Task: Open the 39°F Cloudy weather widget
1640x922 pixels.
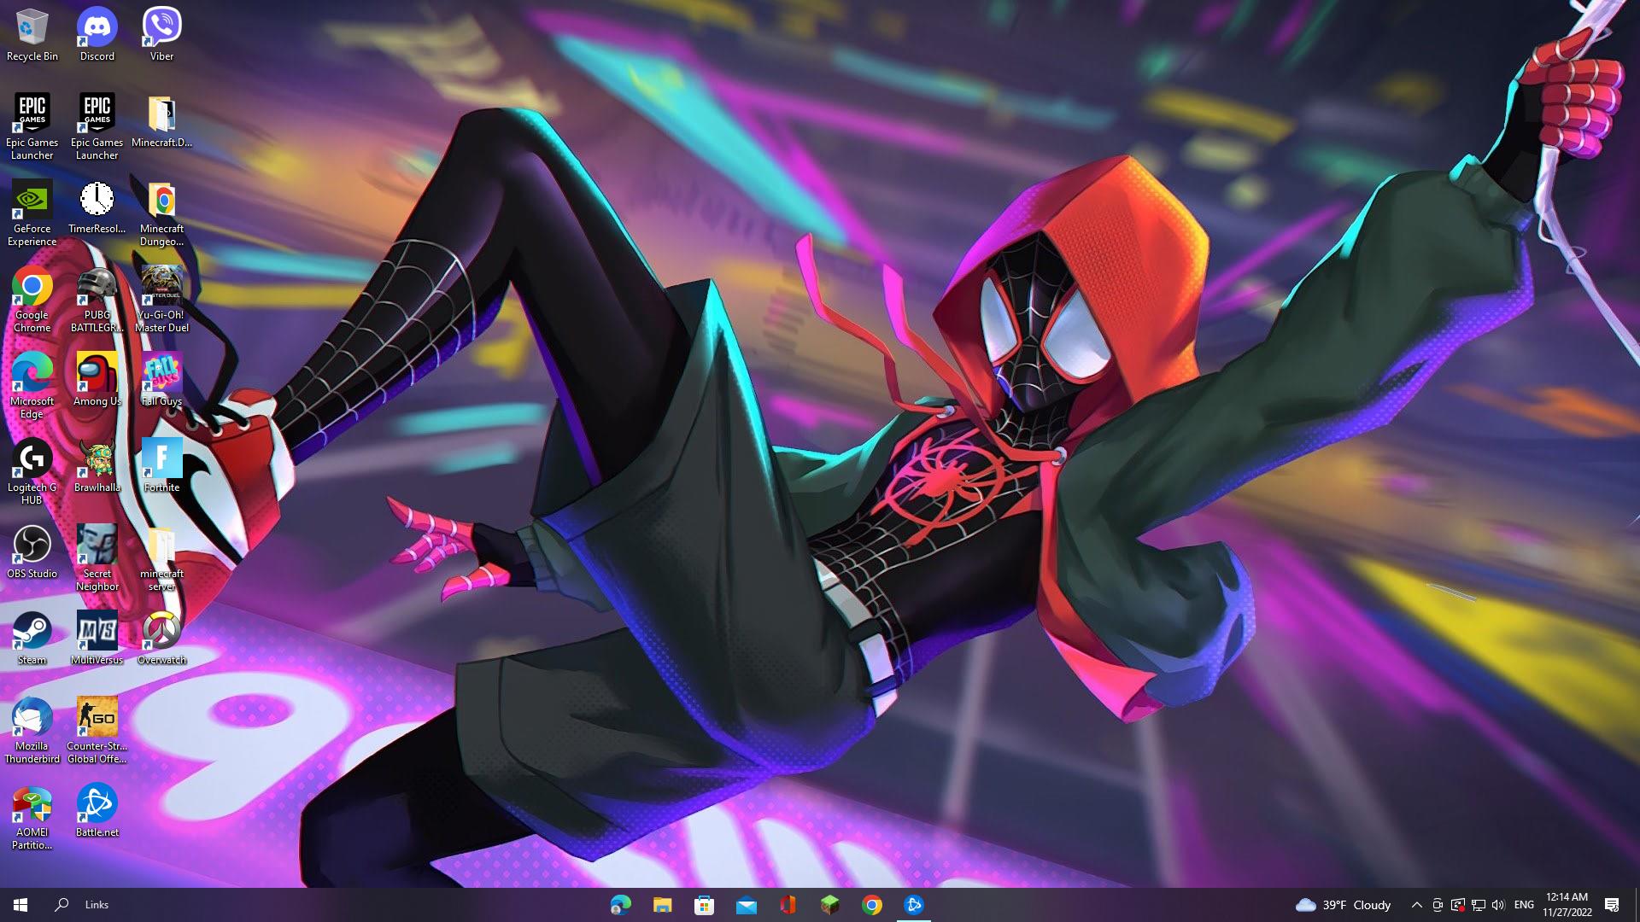Action: pyautogui.click(x=1343, y=905)
